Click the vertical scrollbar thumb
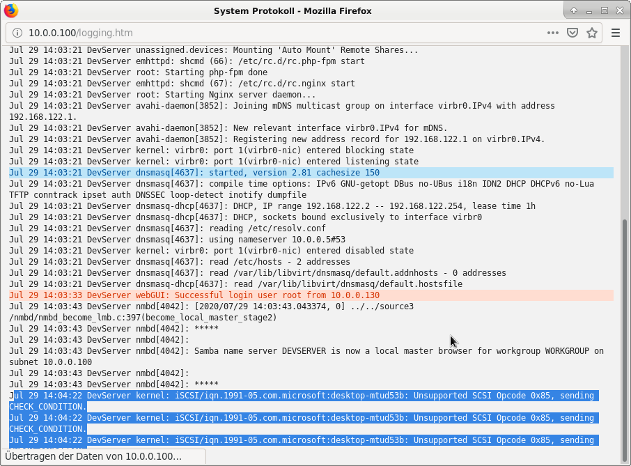631x466 pixels. (x=624, y=341)
